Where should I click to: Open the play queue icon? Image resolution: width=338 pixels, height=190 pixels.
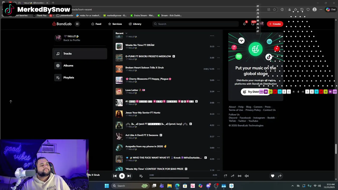click(141, 176)
